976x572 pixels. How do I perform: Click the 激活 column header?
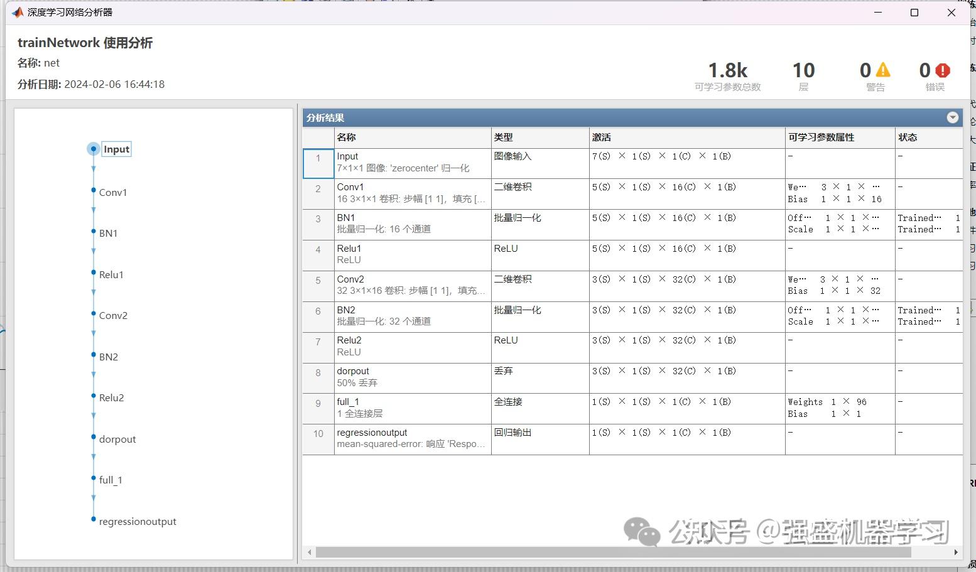pyautogui.click(x=687, y=137)
